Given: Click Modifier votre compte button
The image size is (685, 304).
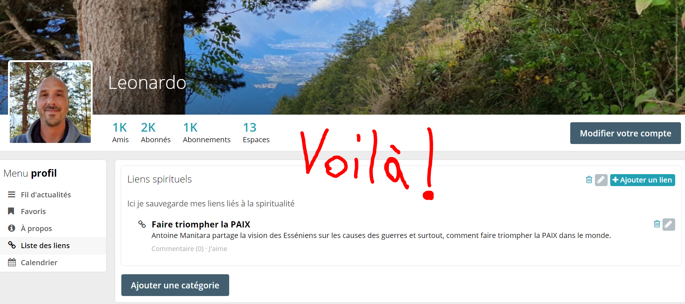Looking at the screenshot, I should click(x=625, y=133).
